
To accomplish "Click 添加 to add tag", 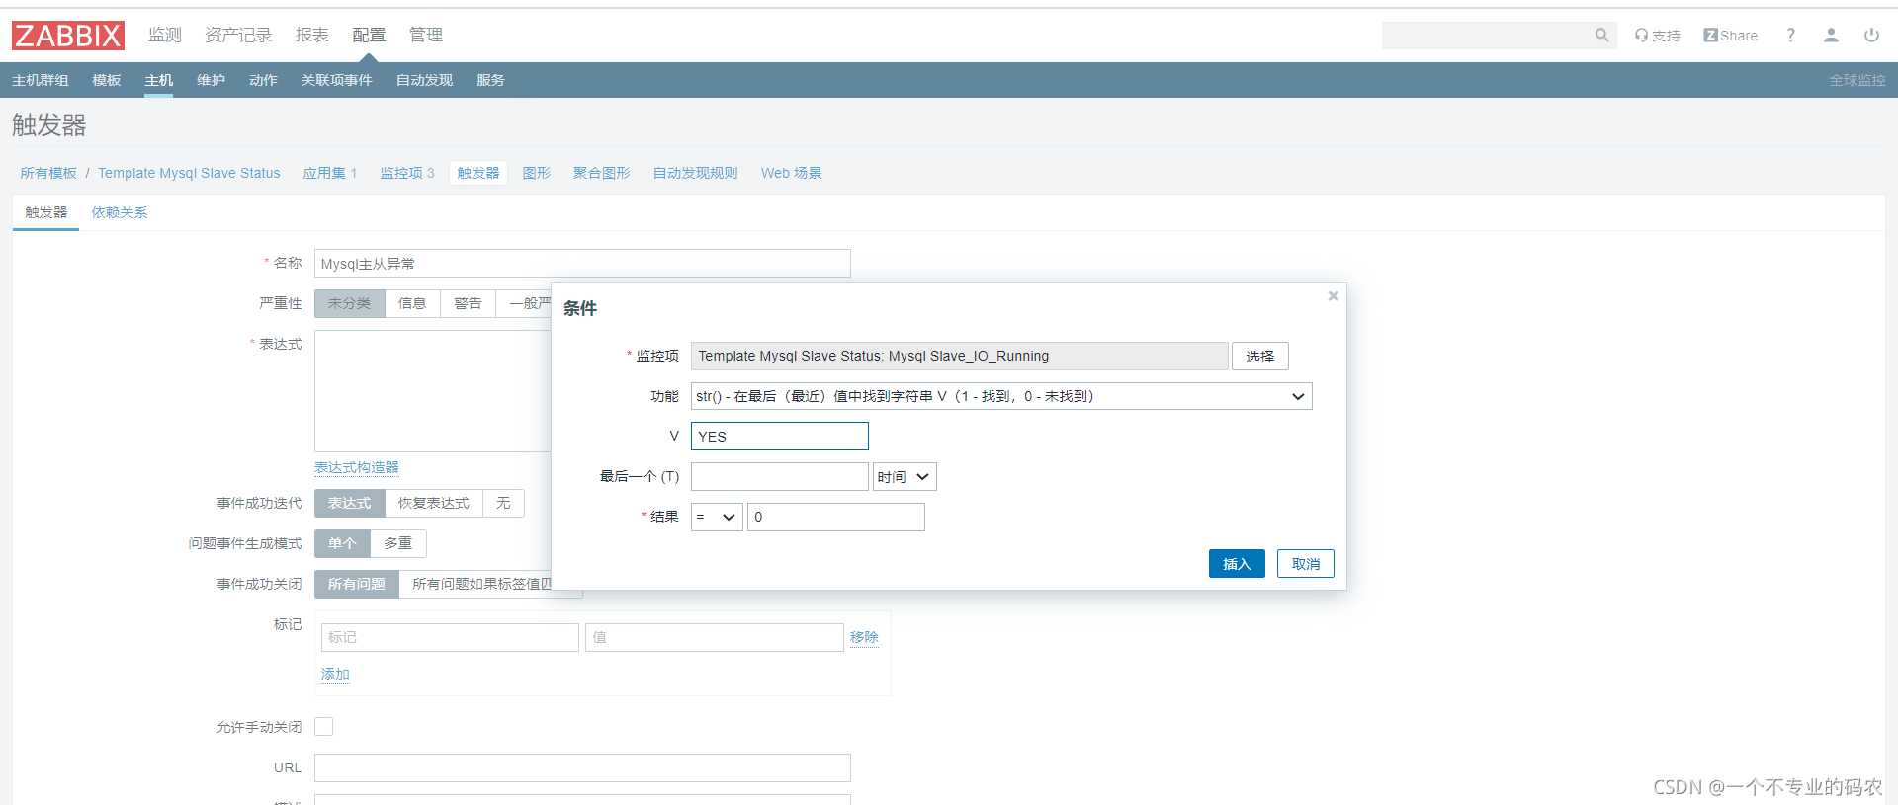I will 335,674.
